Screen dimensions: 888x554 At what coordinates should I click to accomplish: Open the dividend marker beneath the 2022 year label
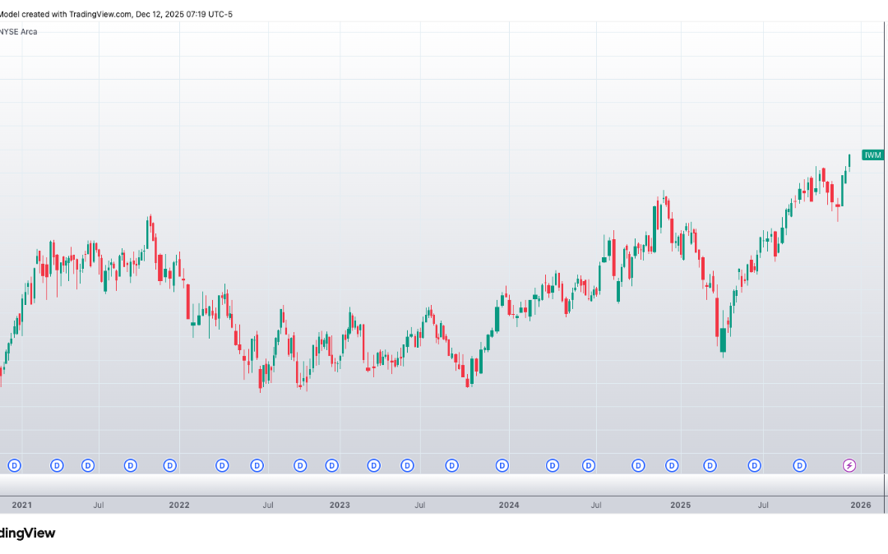point(169,465)
